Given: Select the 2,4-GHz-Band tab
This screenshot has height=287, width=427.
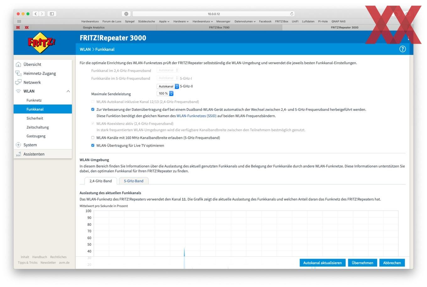Looking at the screenshot, I should pyautogui.click(x=100, y=181).
